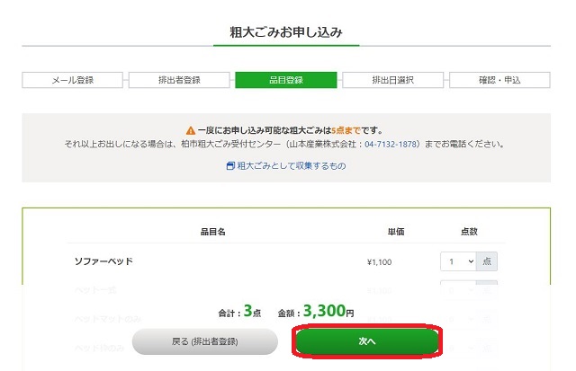Click the 単価 column header
Screen dimensions: 576x371
[x=396, y=232]
